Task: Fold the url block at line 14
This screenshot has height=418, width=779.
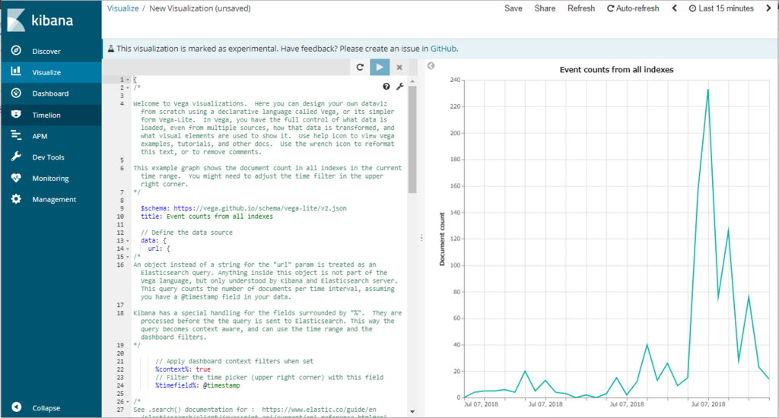Action: pyautogui.click(x=128, y=249)
